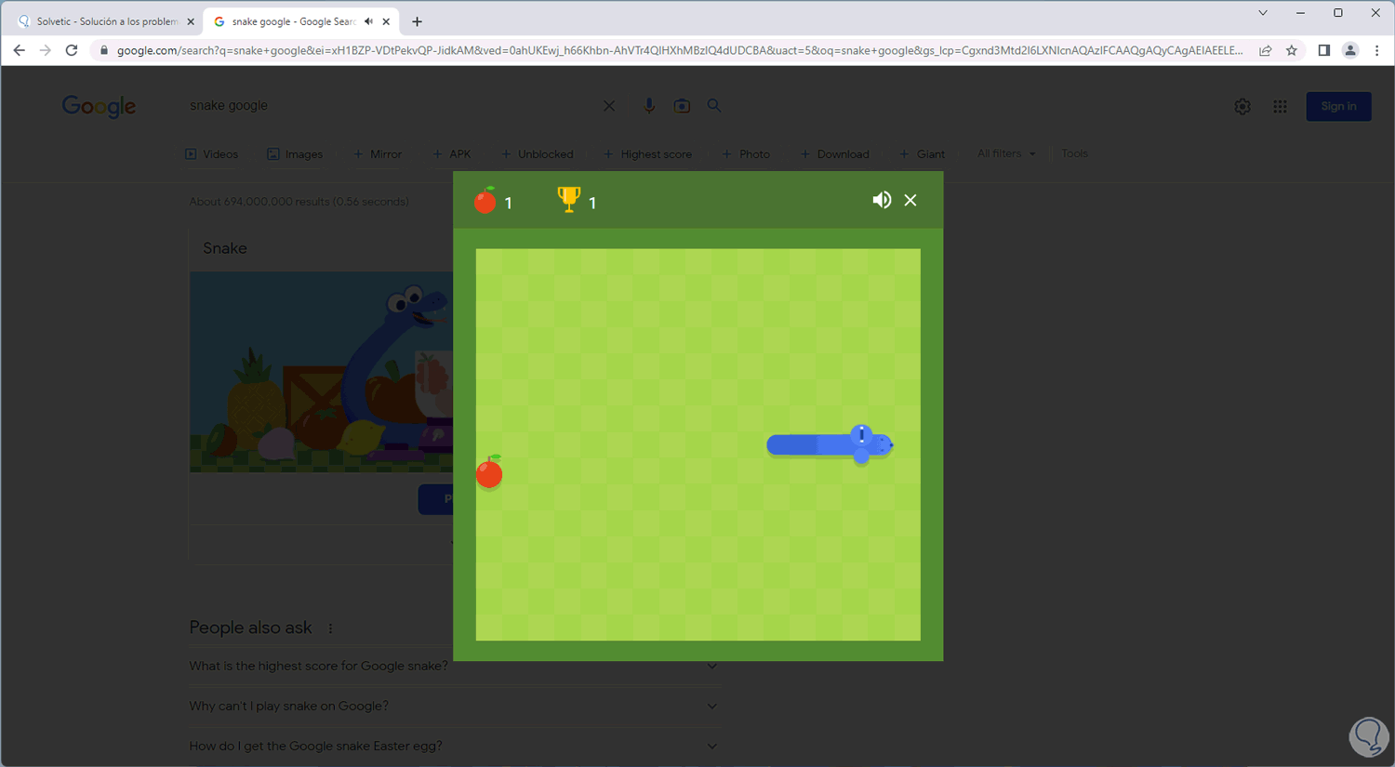Go back to the previous page
1395x767 pixels.
click(x=20, y=50)
